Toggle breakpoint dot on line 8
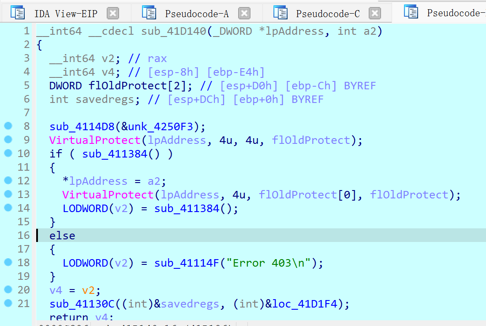 click(x=8, y=126)
